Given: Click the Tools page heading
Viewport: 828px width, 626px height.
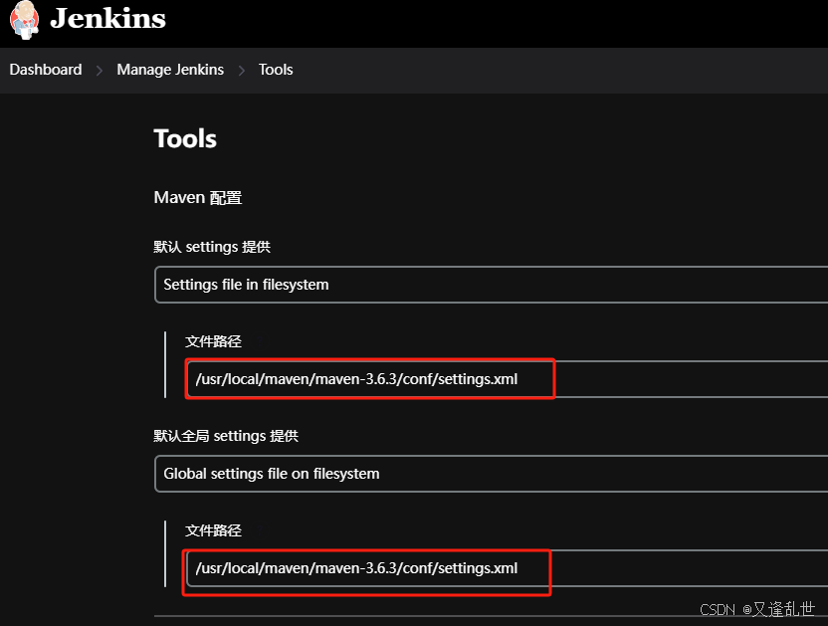Looking at the screenshot, I should (x=185, y=139).
